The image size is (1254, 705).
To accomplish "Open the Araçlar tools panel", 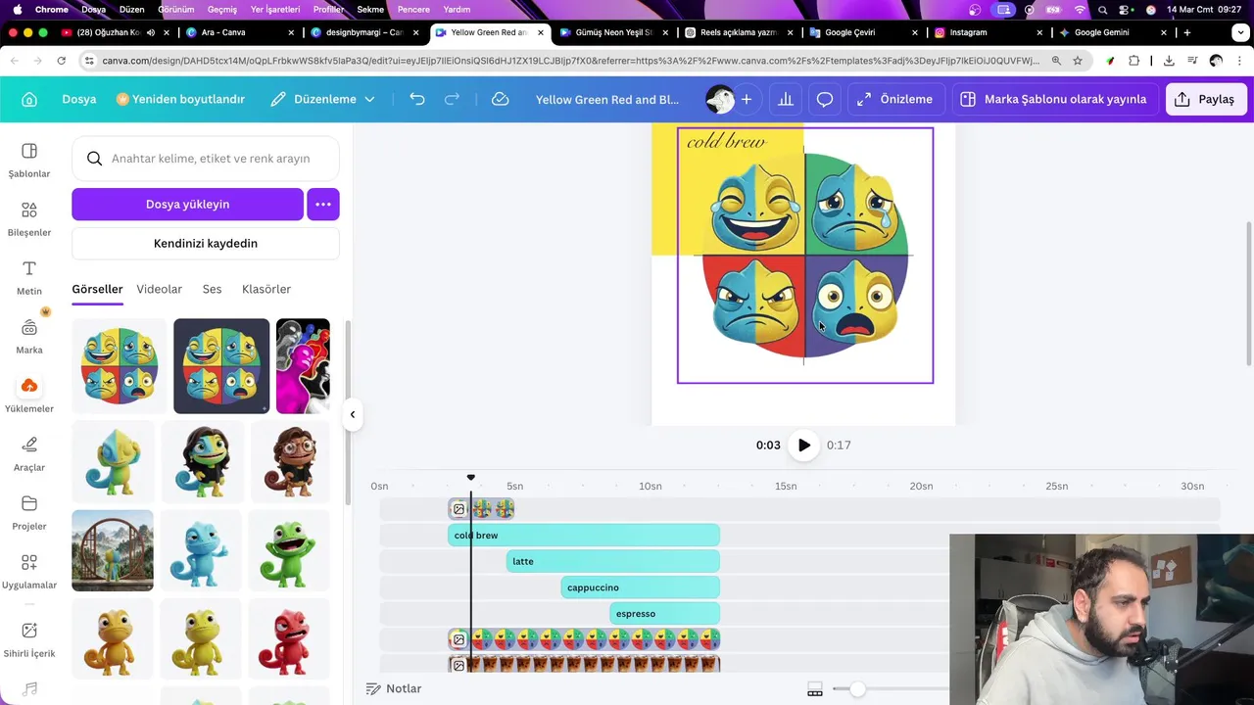I will 29,454.
